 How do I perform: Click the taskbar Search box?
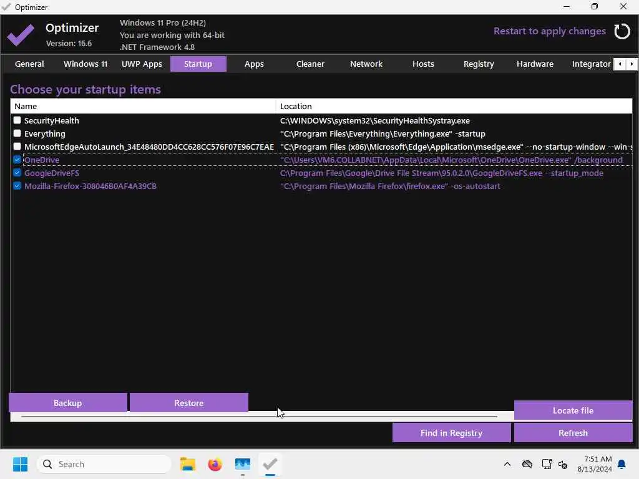coord(104,464)
